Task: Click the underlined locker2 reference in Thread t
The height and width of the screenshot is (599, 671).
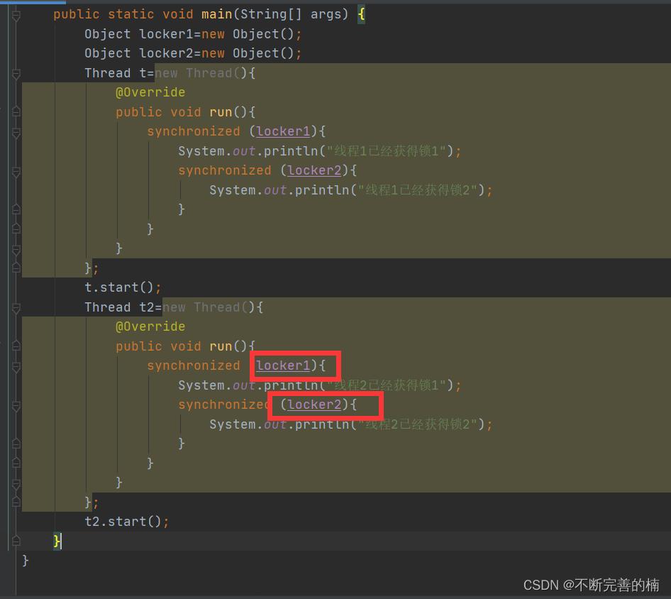Action: [x=314, y=170]
